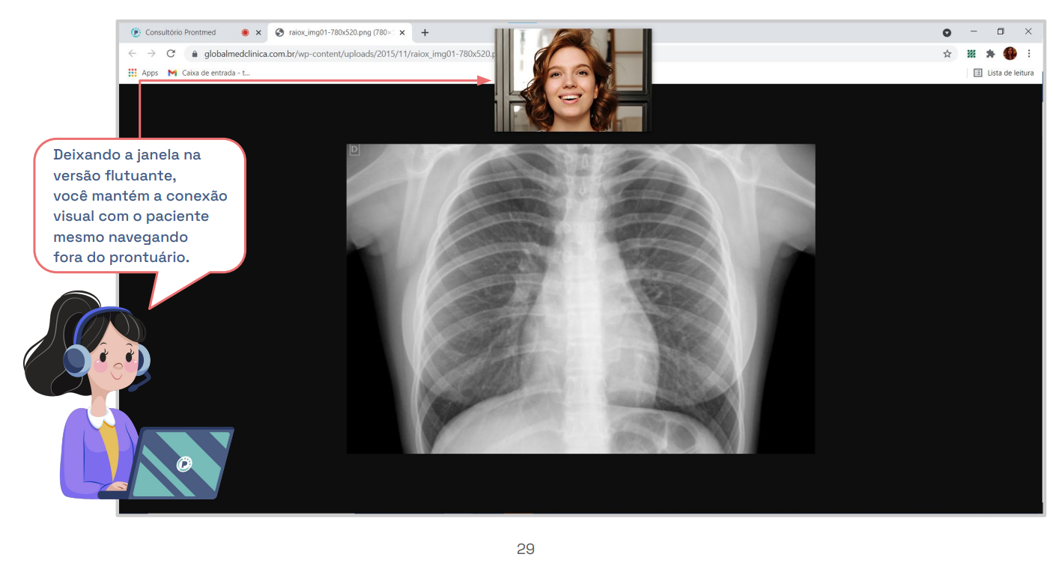The width and height of the screenshot is (1062, 566).
Task: Switch to the Consultório Prontmed tab
Action: [180, 33]
